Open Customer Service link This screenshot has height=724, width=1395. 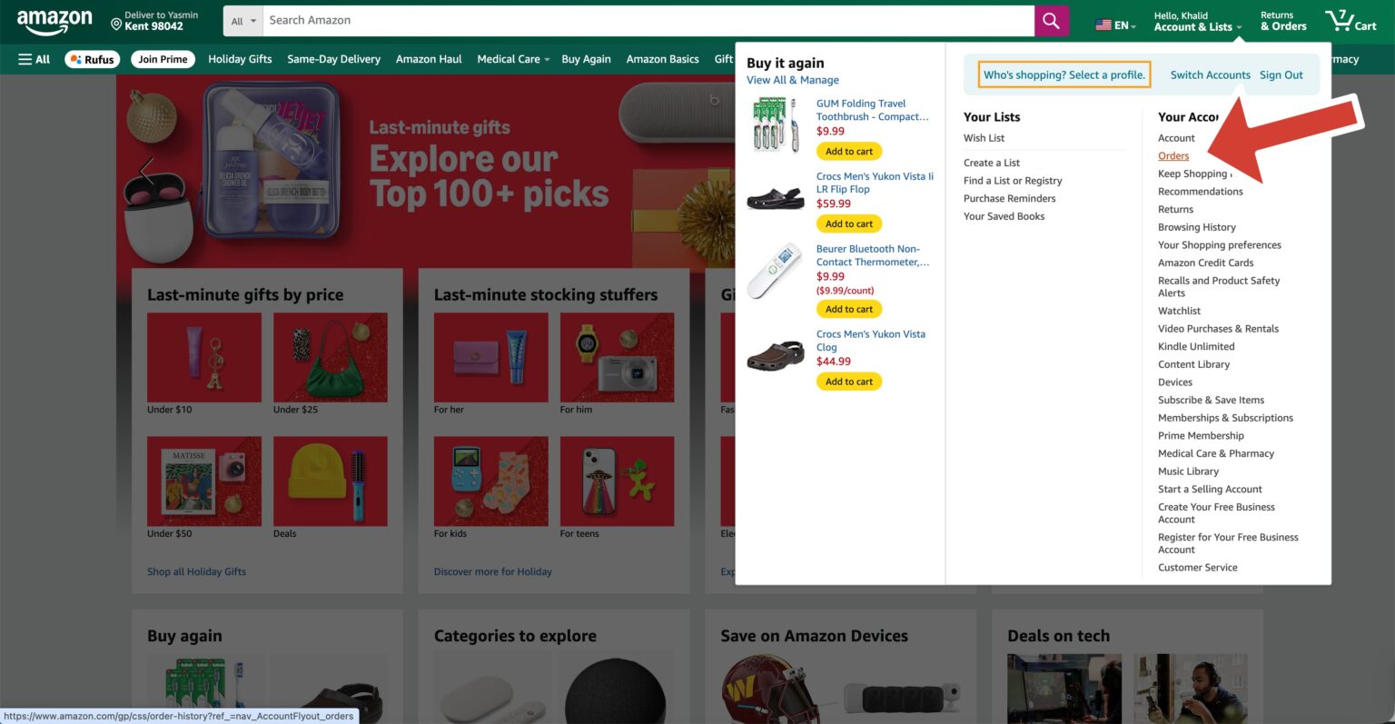point(1197,568)
